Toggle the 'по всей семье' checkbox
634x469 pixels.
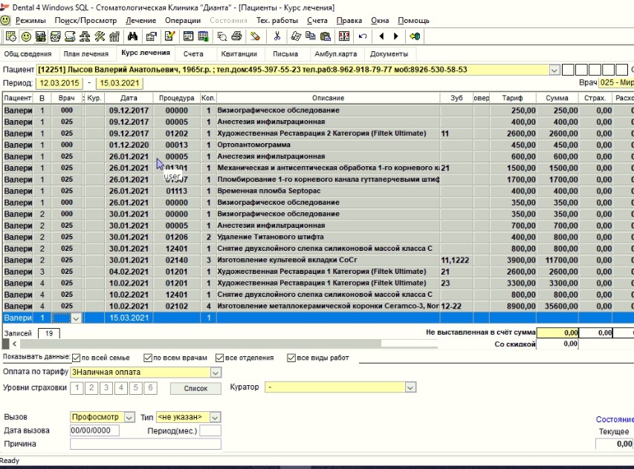point(76,358)
